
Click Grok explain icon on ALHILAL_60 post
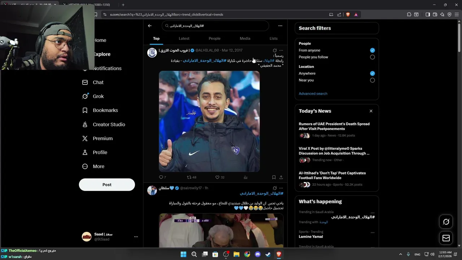click(x=275, y=50)
